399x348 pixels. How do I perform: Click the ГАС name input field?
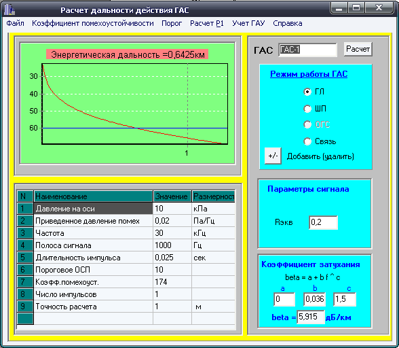[307, 50]
